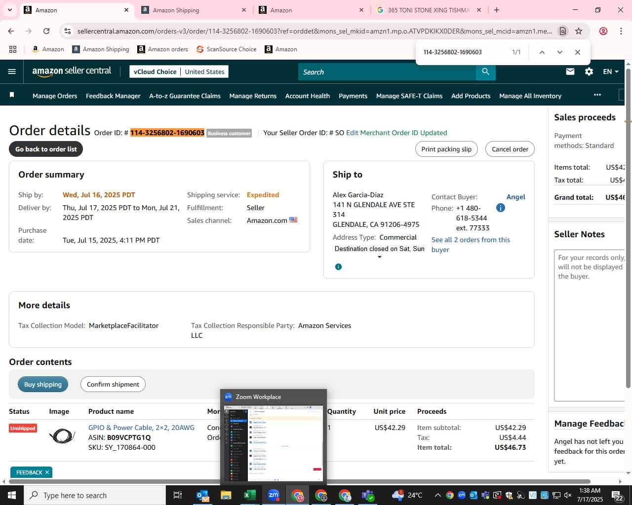
Task: Show hidden system tray icons chevron
Action: pyautogui.click(x=437, y=495)
